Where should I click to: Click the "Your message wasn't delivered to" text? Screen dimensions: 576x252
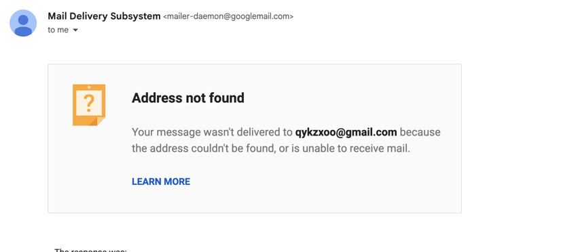[x=212, y=132]
